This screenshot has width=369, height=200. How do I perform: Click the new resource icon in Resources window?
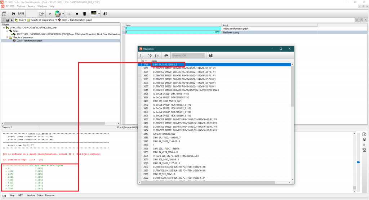[x=142, y=55]
